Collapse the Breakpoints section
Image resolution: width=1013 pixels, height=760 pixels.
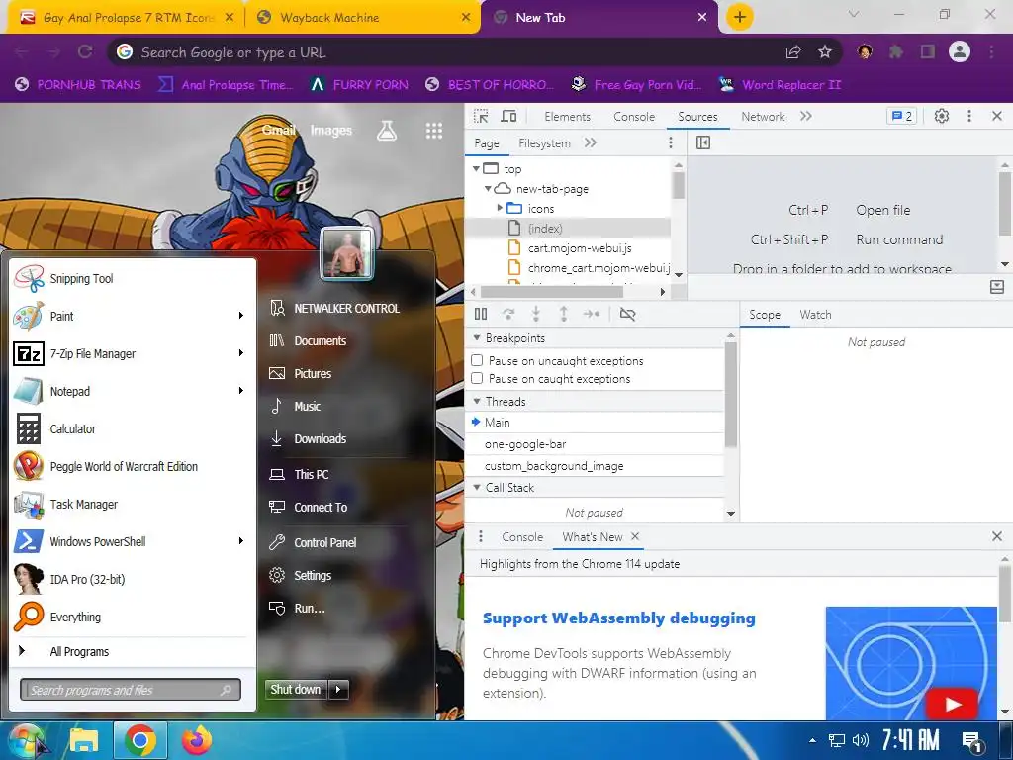(477, 338)
